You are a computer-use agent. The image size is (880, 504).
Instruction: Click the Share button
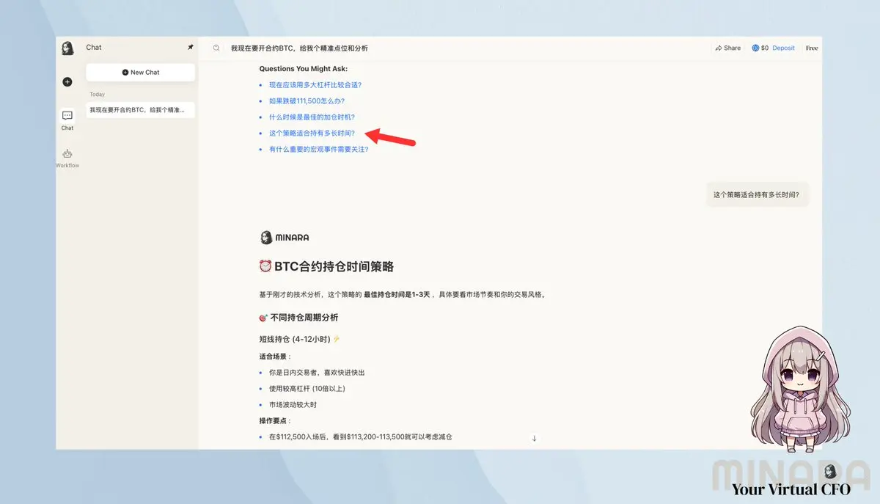728,48
